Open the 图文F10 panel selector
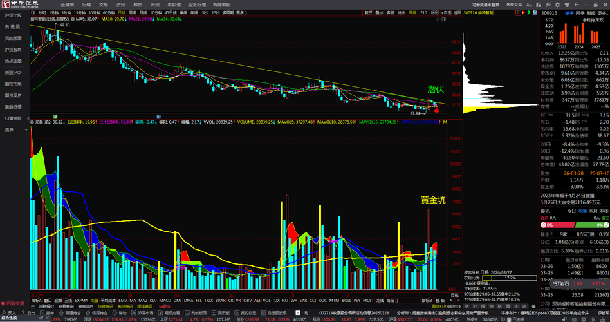Viewport: 610px width, 322px height. 439,307
